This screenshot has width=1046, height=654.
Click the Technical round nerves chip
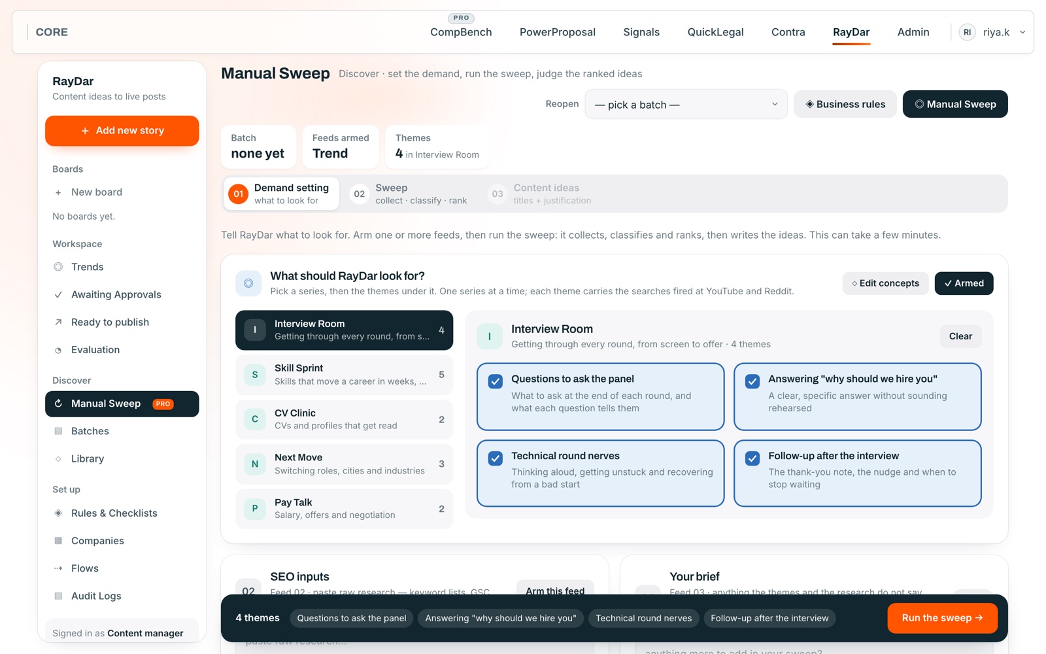coord(643,618)
